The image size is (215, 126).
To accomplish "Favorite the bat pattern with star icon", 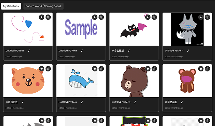I will coord(148,17).
